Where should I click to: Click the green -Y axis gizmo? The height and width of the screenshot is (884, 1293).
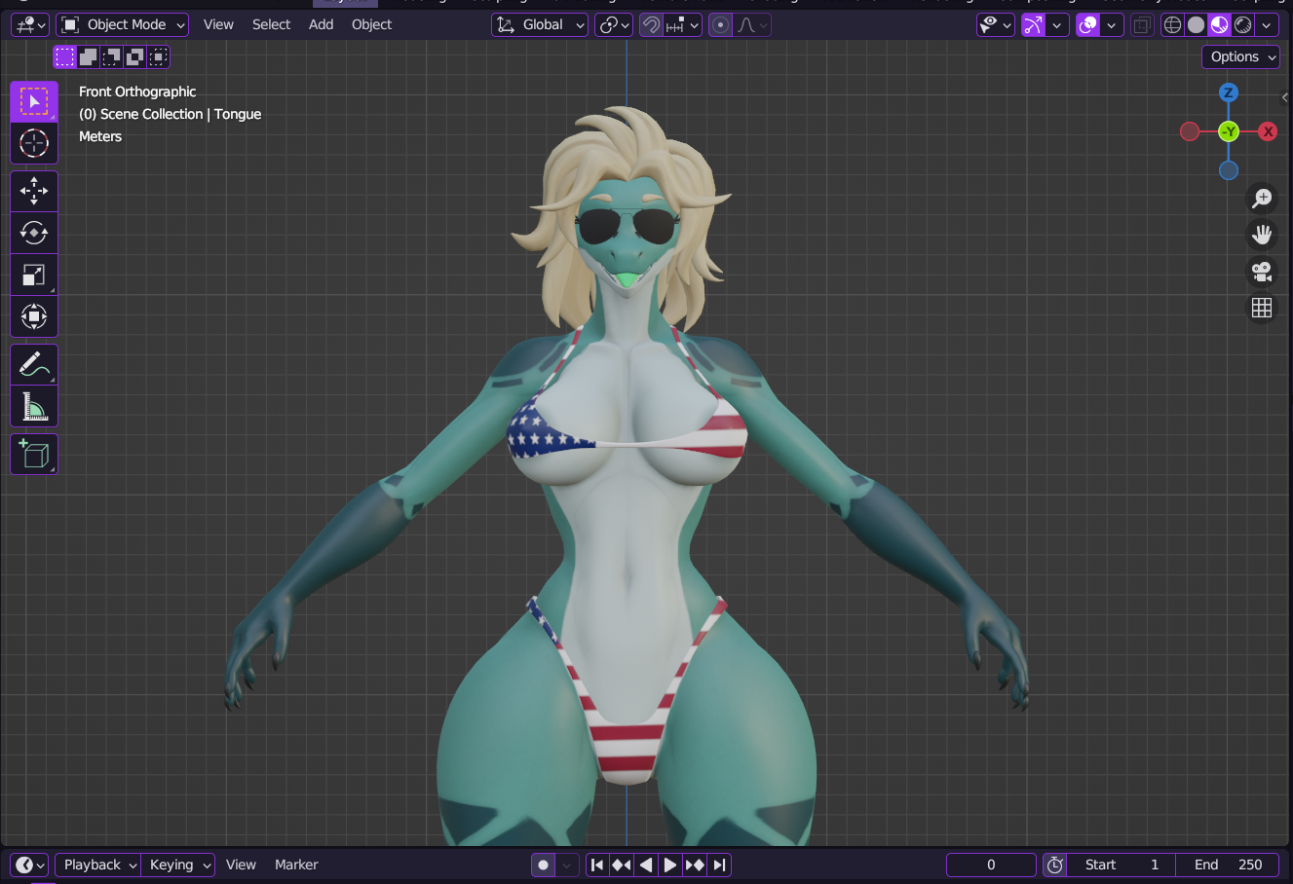click(1229, 131)
